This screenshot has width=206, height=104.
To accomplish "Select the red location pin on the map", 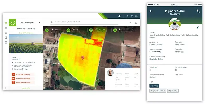I will (83, 58).
